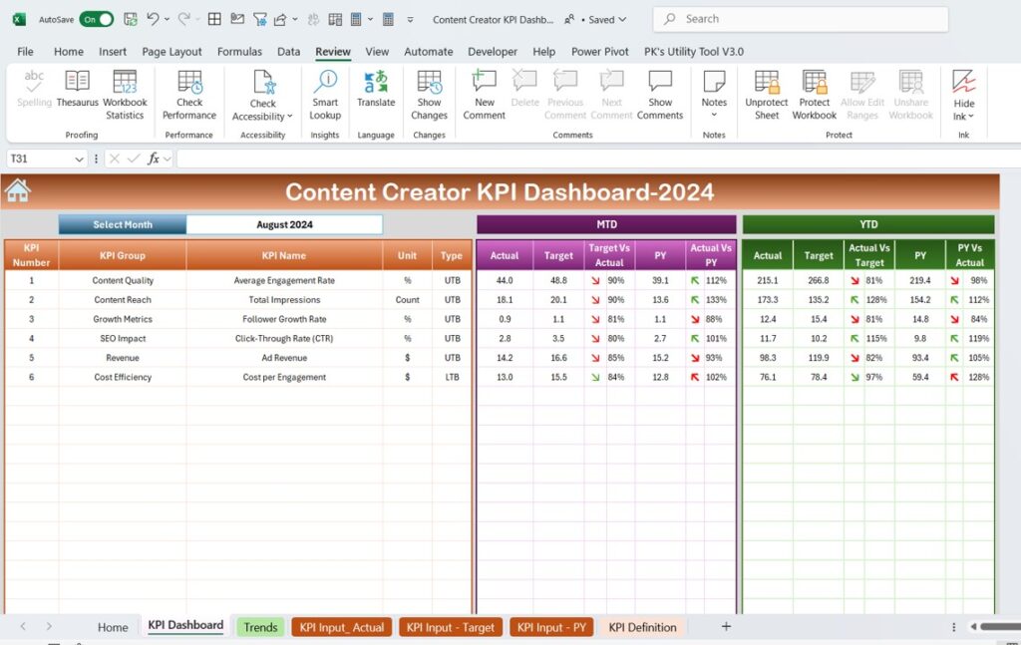Open Show Changes
Viewport: 1021px width, 645px height.
[429, 95]
